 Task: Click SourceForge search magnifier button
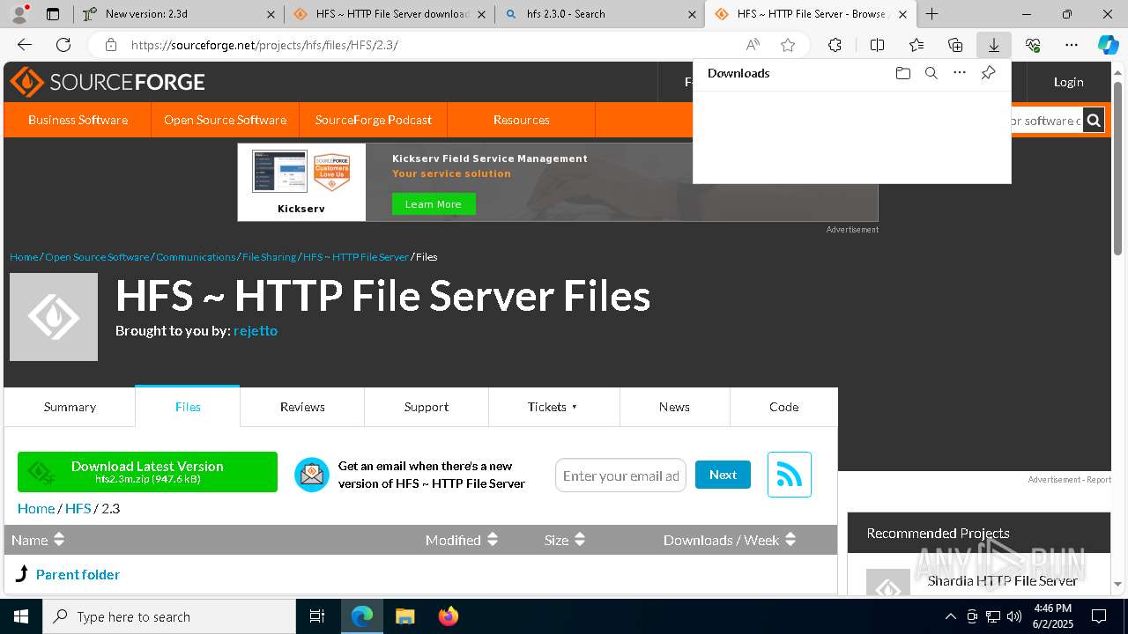(1094, 121)
